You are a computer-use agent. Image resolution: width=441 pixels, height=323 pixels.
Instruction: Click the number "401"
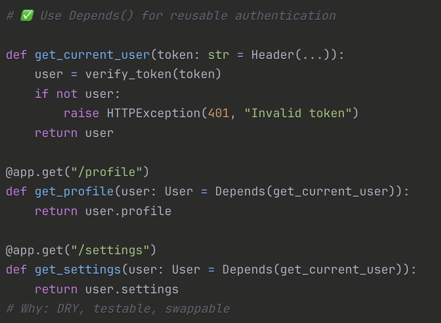[218, 113]
